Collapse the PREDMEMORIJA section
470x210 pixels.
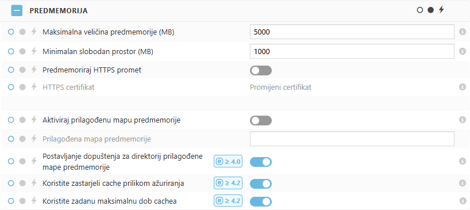point(17,10)
